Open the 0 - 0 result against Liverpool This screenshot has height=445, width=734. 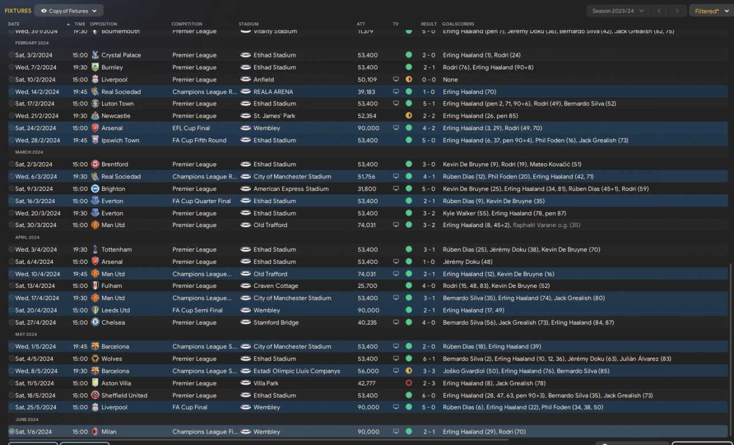[429, 80]
